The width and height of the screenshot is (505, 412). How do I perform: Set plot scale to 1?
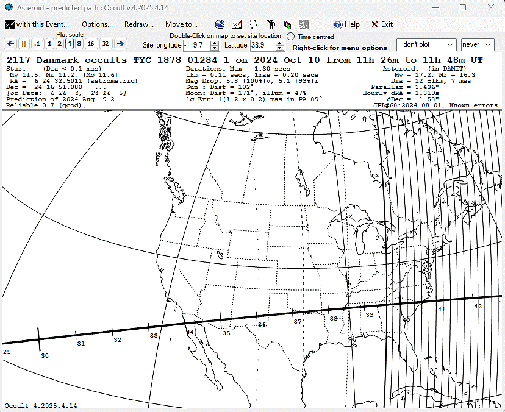click(49, 44)
